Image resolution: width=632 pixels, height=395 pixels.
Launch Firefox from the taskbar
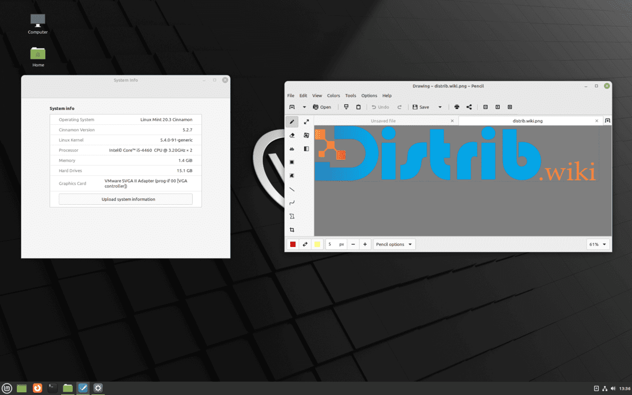37,388
